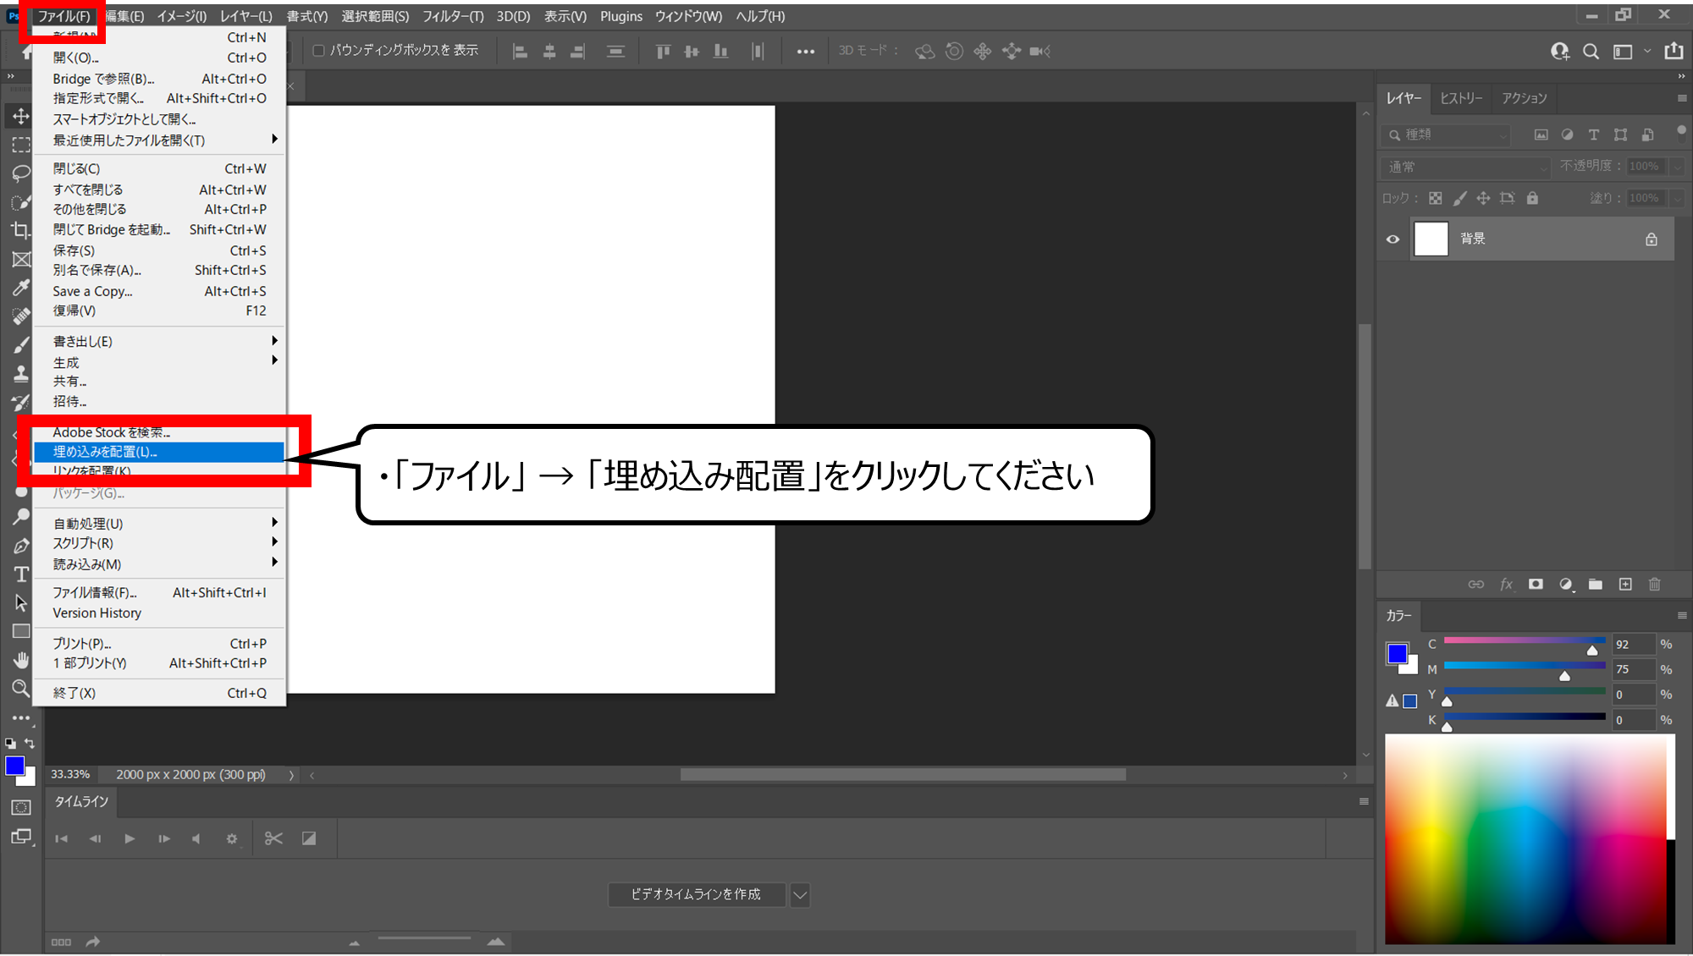Expand 読み込み submenu
Image resolution: width=1693 pixels, height=956 pixels.
[159, 564]
